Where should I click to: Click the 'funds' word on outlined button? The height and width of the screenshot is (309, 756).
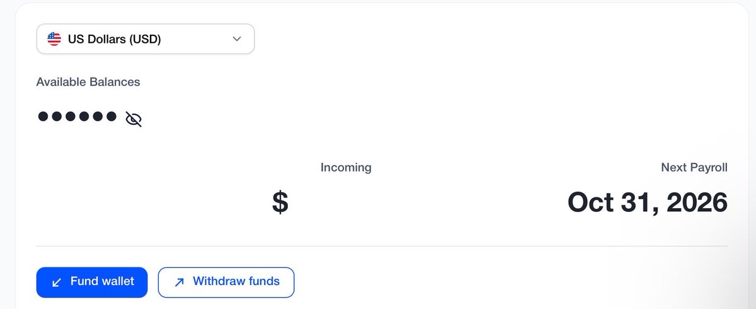click(263, 281)
